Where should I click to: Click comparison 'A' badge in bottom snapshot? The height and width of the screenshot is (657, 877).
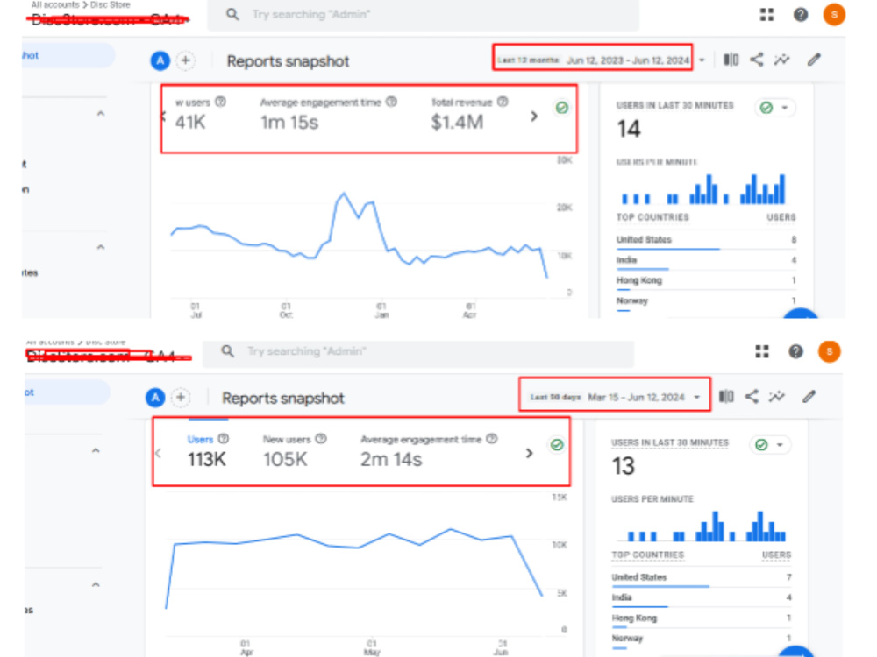click(155, 398)
